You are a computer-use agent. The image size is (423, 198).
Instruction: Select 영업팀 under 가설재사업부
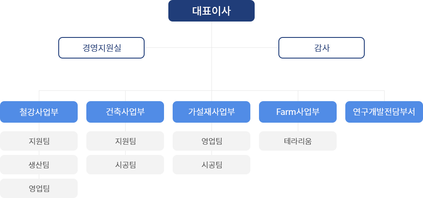pyautogui.click(x=211, y=141)
